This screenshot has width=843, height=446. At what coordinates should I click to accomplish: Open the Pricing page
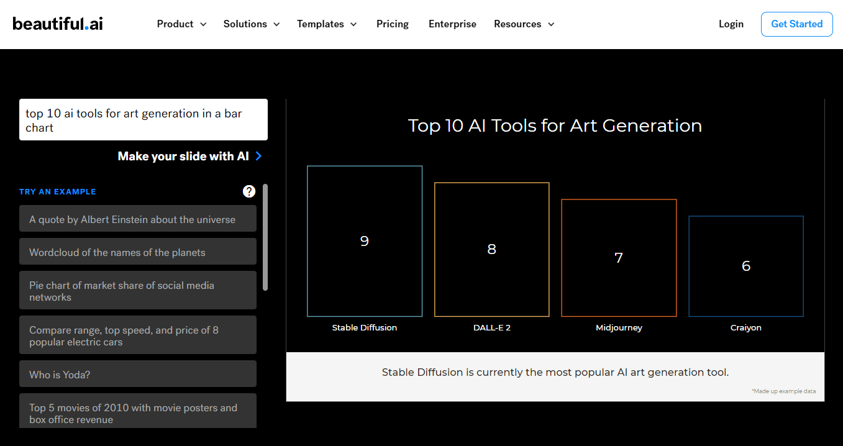tap(393, 24)
